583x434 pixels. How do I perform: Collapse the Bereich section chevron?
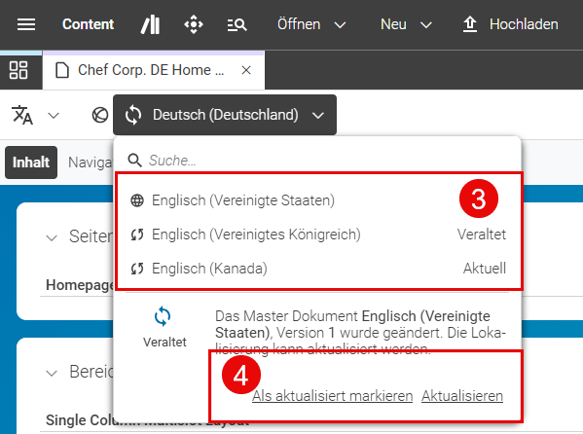pyautogui.click(x=52, y=373)
